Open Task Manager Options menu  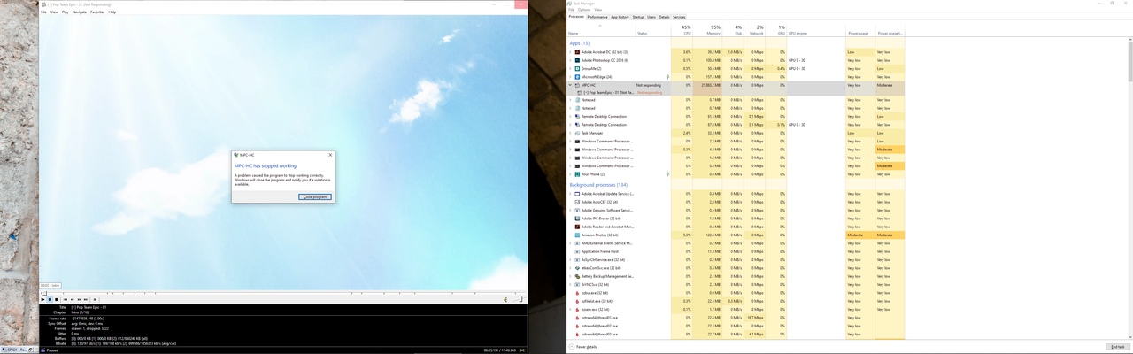pyautogui.click(x=584, y=10)
